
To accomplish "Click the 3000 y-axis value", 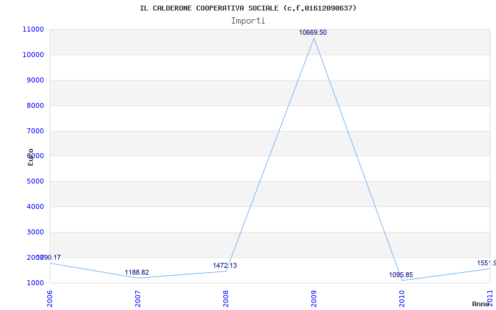I will 35,232.
